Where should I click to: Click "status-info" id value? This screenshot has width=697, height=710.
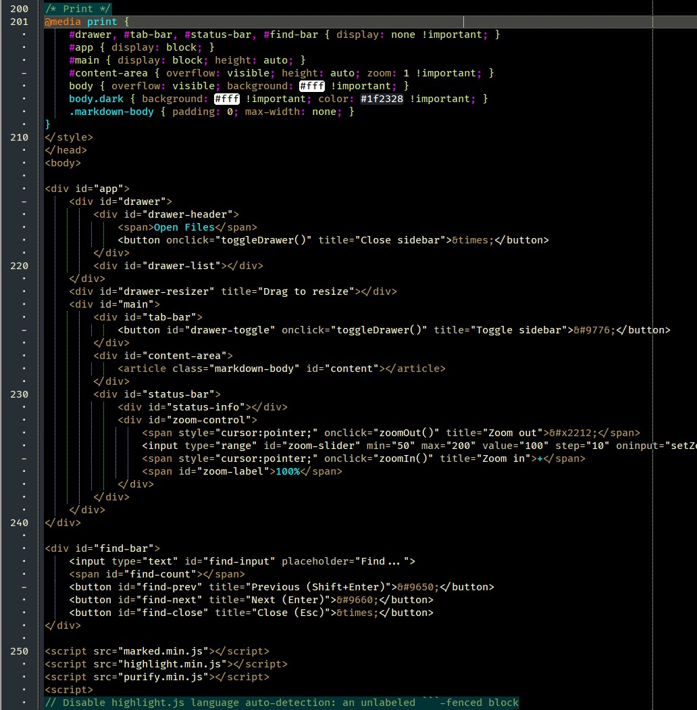tap(205, 407)
